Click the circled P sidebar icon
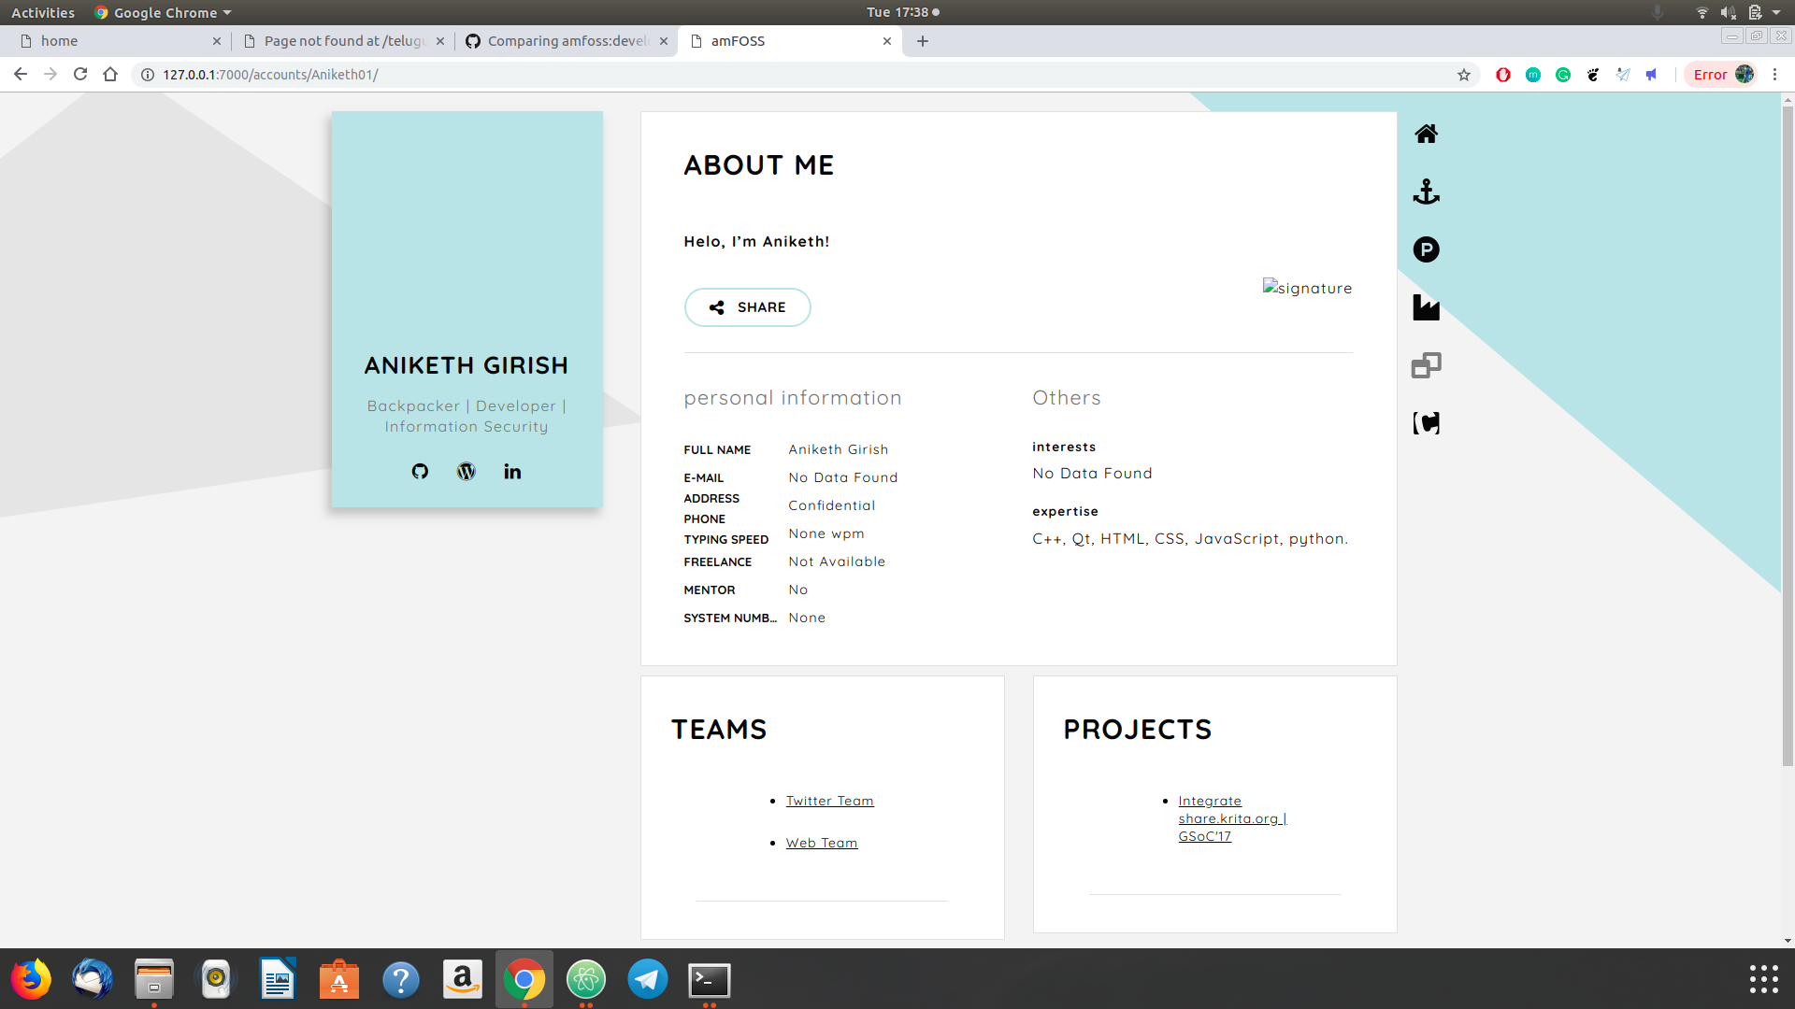The image size is (1795, 1009). pyautogui.click(x=1426, y=249)
